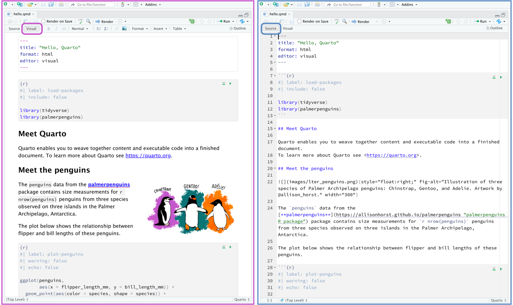Collapse the code chunk at line 7 using the gutter arrow
Viewport: 513px width, 305px height.
[x=274, y=76]
